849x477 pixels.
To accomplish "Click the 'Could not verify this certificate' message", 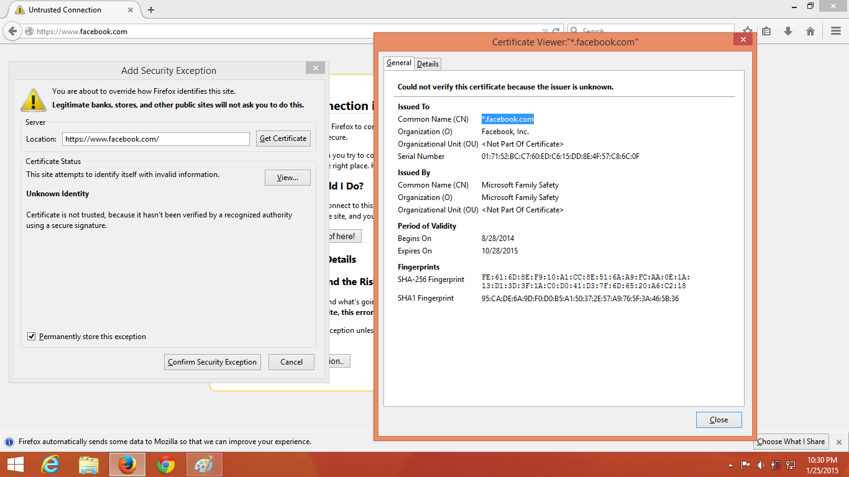I will 505,87.
